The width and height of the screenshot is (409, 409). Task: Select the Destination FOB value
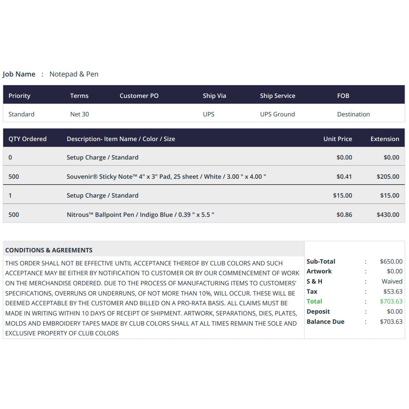pos(354,114)
